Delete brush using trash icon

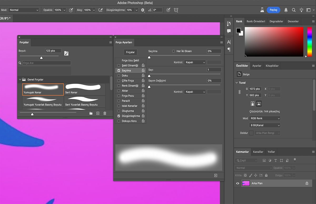(x=105, y=113)
